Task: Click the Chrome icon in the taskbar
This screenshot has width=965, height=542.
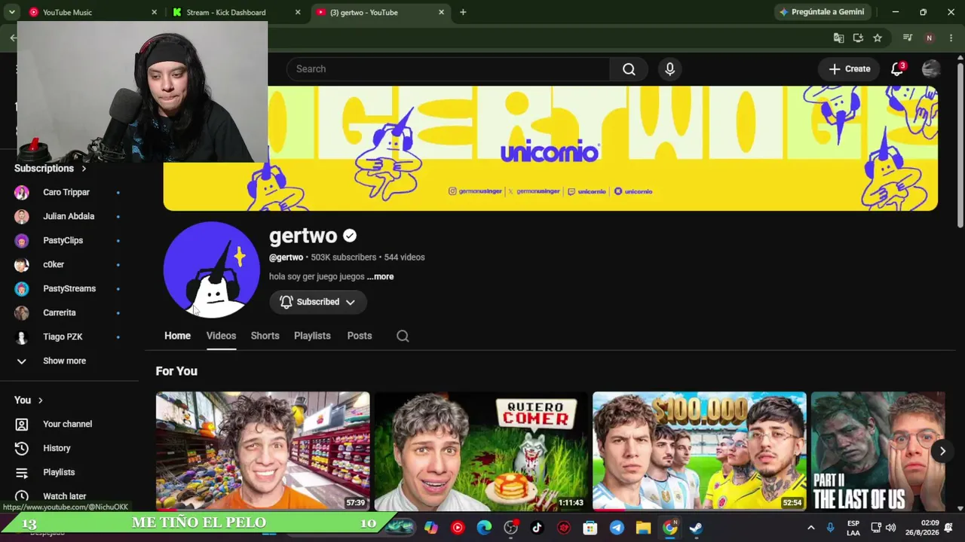Action: 669,528
